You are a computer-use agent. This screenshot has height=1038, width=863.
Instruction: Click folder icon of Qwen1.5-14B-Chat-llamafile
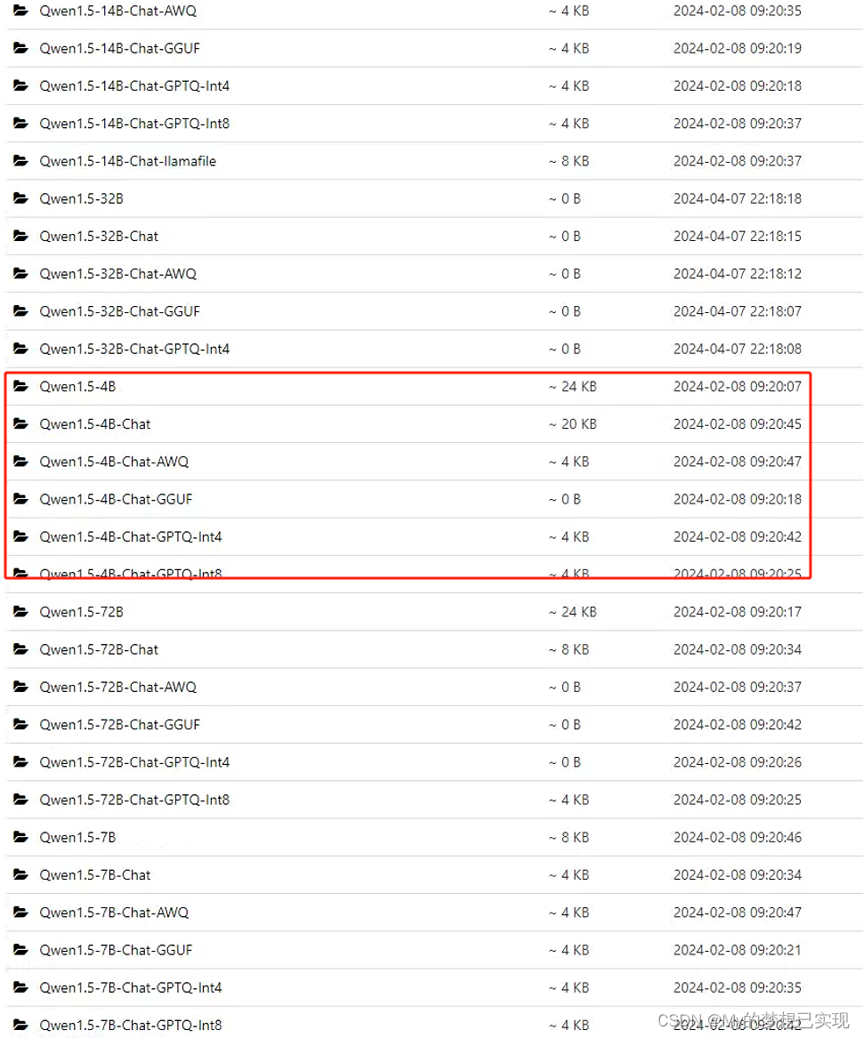(x=20, y=161)
